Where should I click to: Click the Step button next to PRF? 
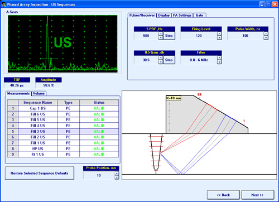click(x=169, y=36)
